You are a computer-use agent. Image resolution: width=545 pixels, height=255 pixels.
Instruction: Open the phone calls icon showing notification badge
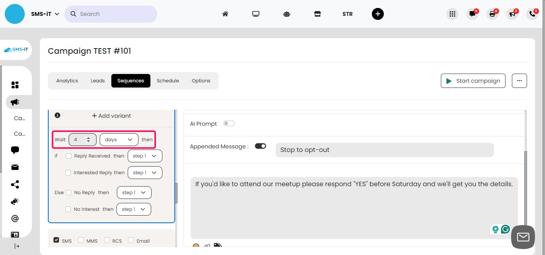click(532, 14)
